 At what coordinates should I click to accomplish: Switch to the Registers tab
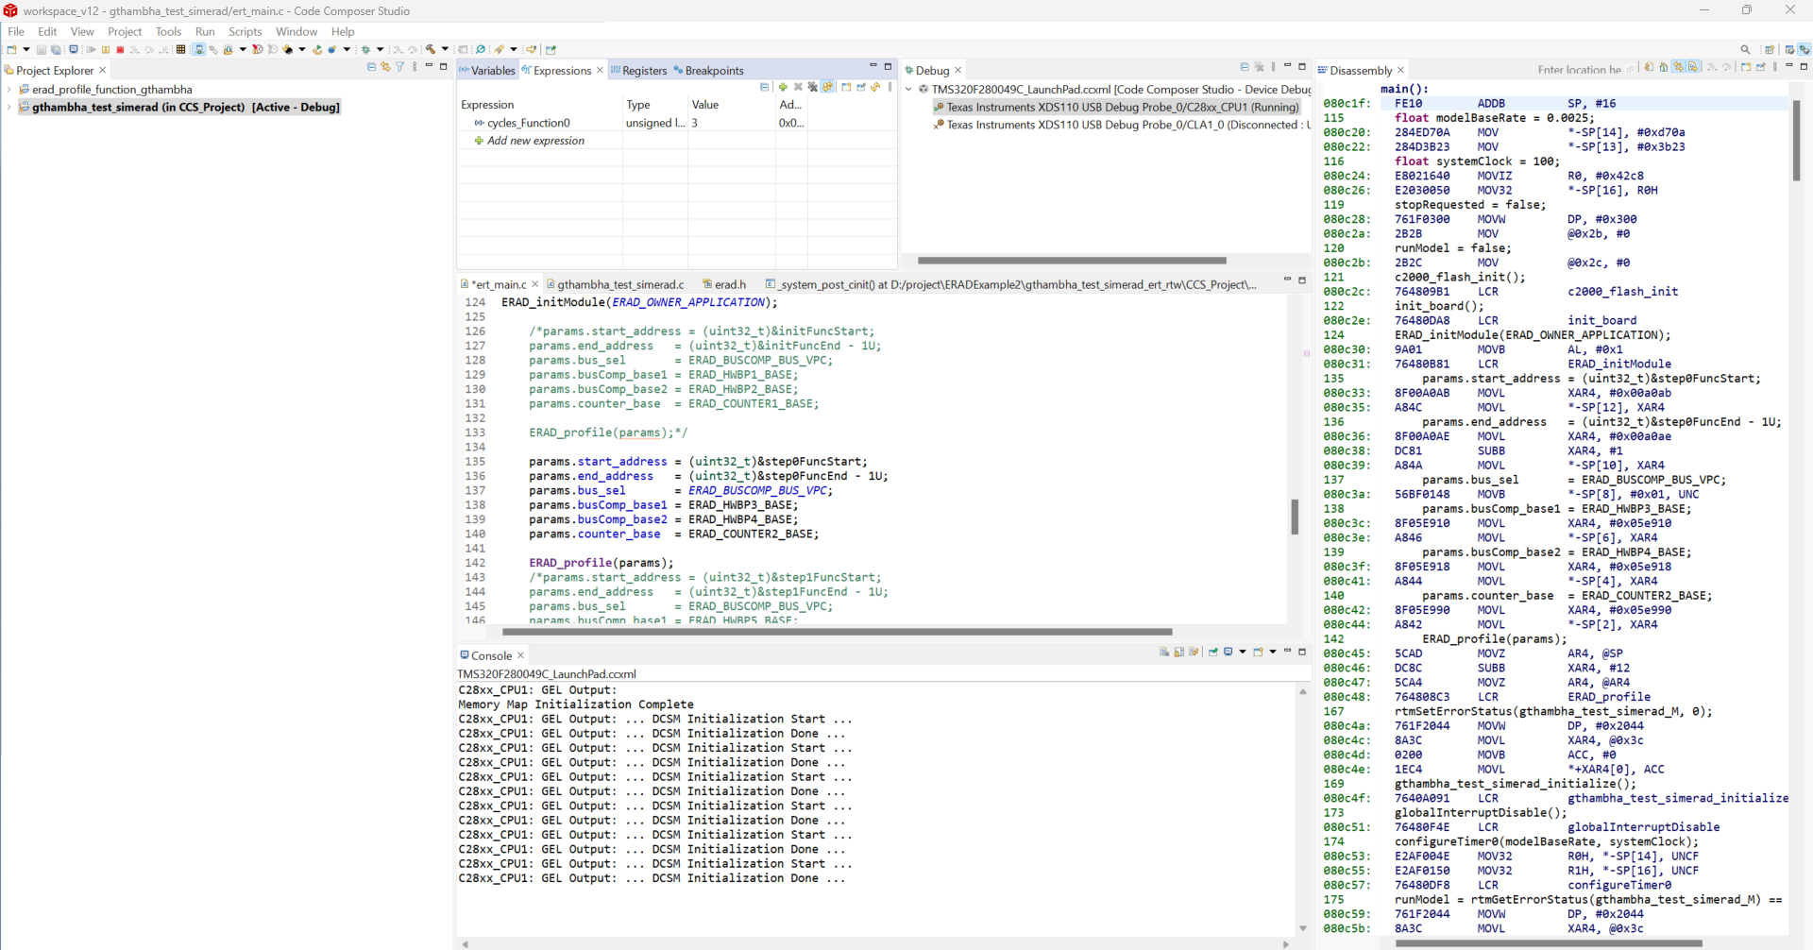pos(638,71)
